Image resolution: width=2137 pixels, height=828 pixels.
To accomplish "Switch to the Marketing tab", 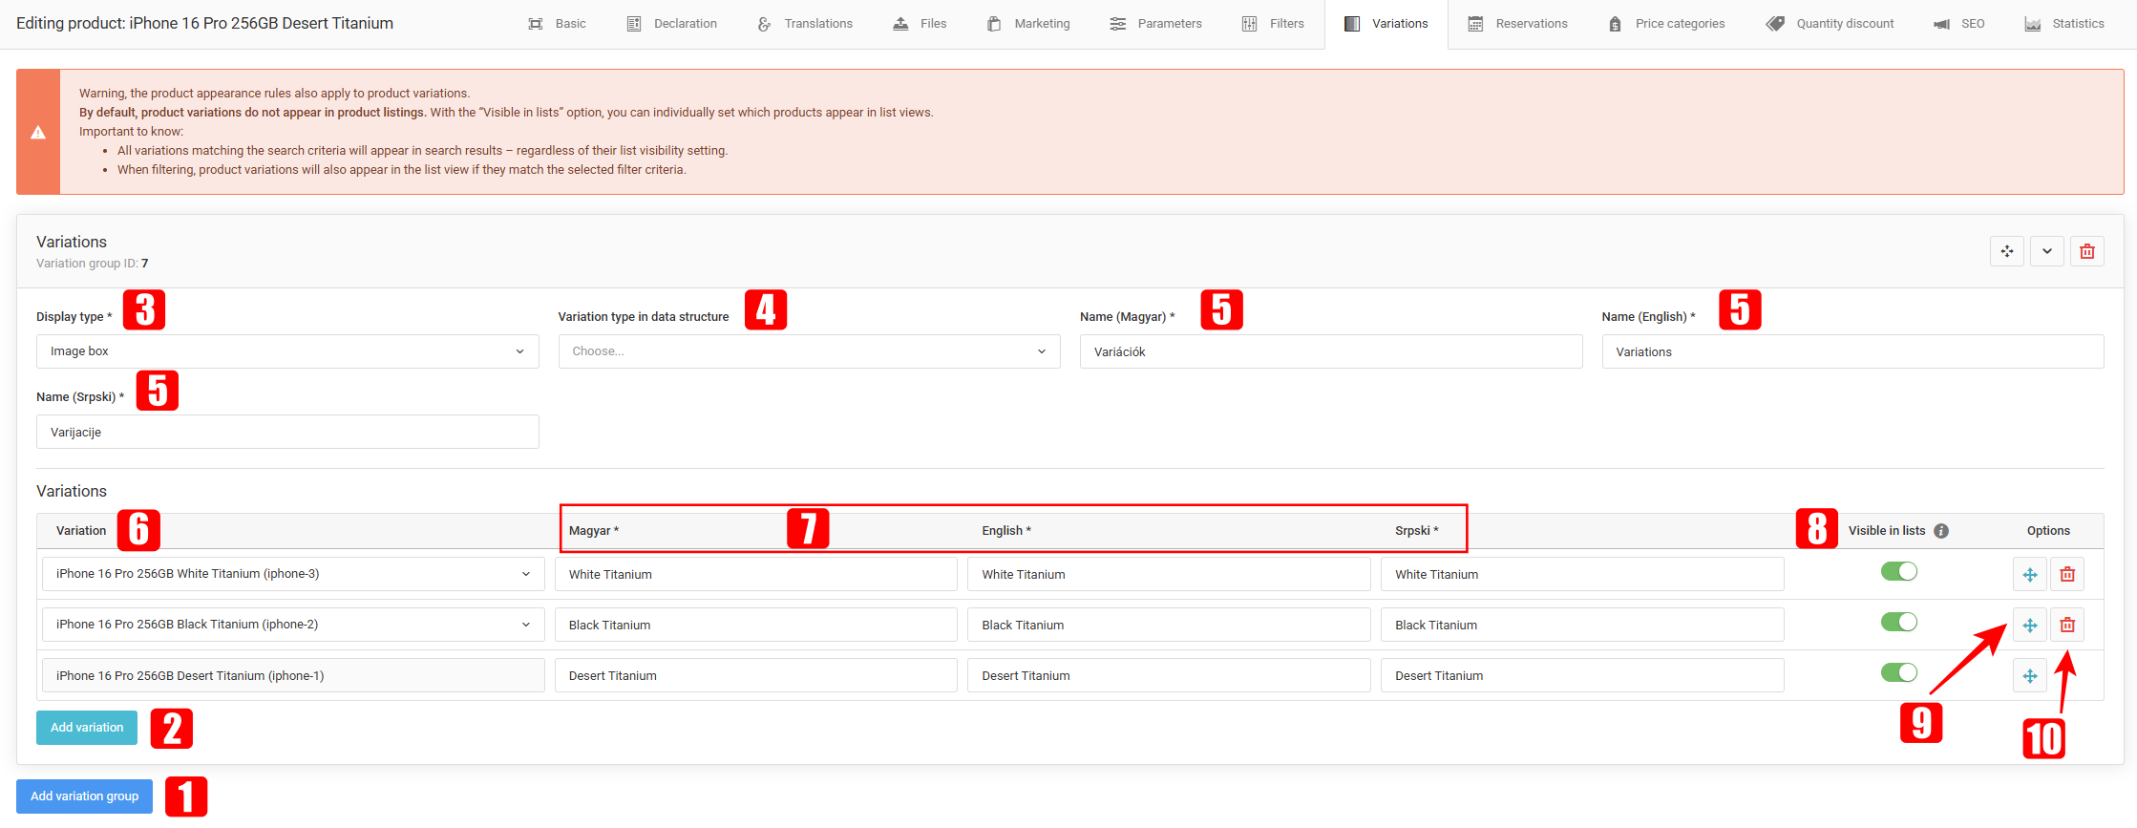I will [1028, 24].
